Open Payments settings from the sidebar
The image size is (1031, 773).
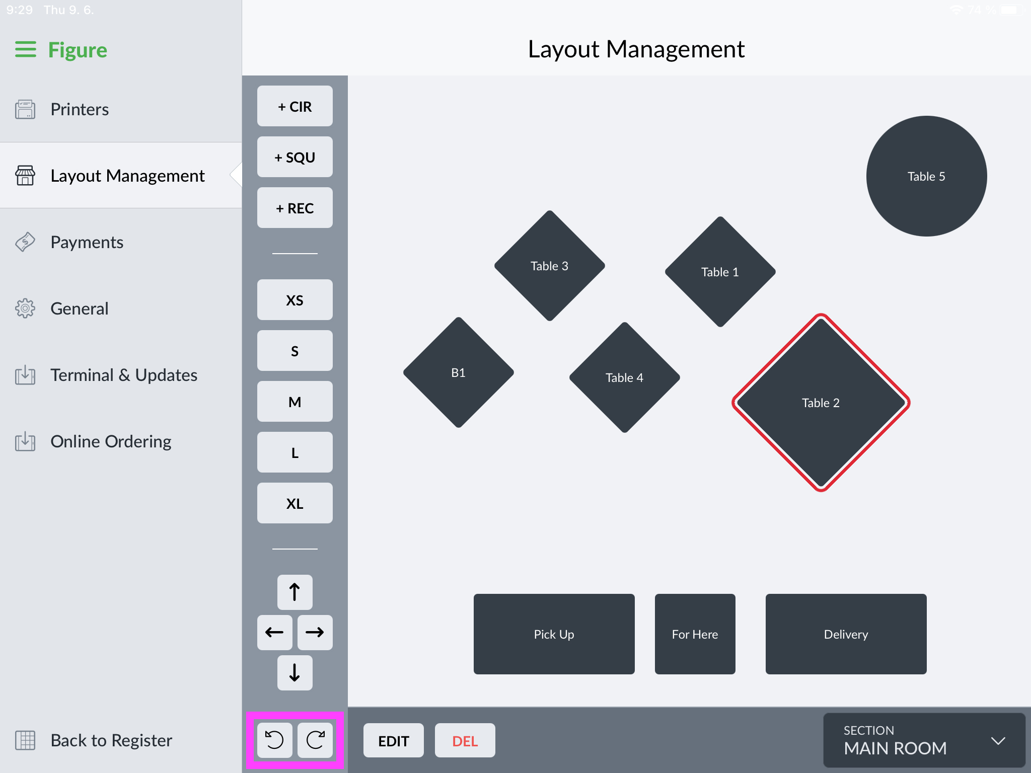coord(87,242)
